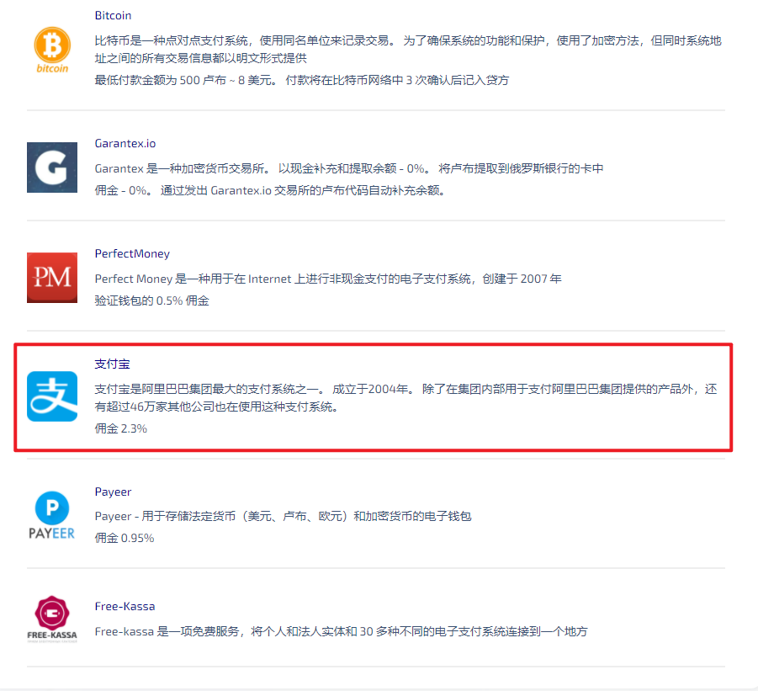
Task: Choose the red PerfectMoney PM logo
Action: pos(52,278)
